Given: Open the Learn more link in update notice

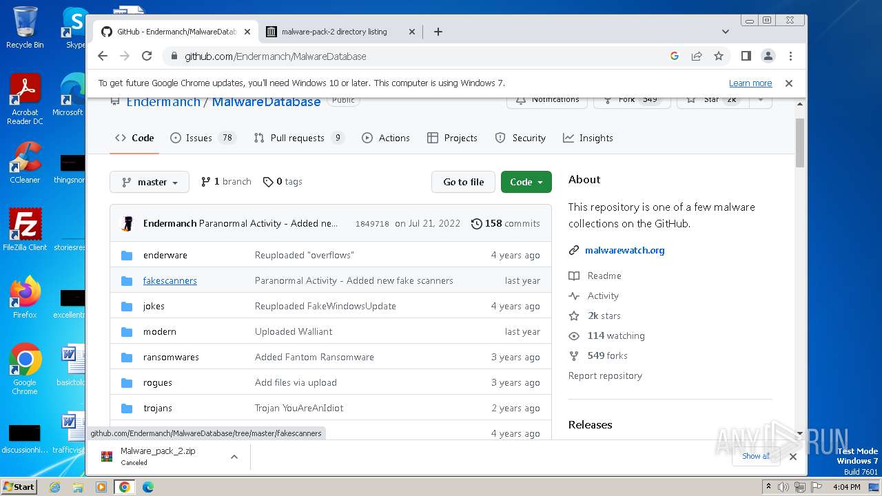Looking at the screenshot, I should pos(750,83).
